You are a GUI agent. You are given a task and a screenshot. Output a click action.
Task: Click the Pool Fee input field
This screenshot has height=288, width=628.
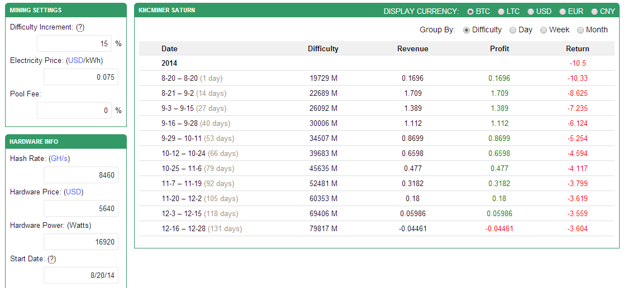(x=74, y=110)
